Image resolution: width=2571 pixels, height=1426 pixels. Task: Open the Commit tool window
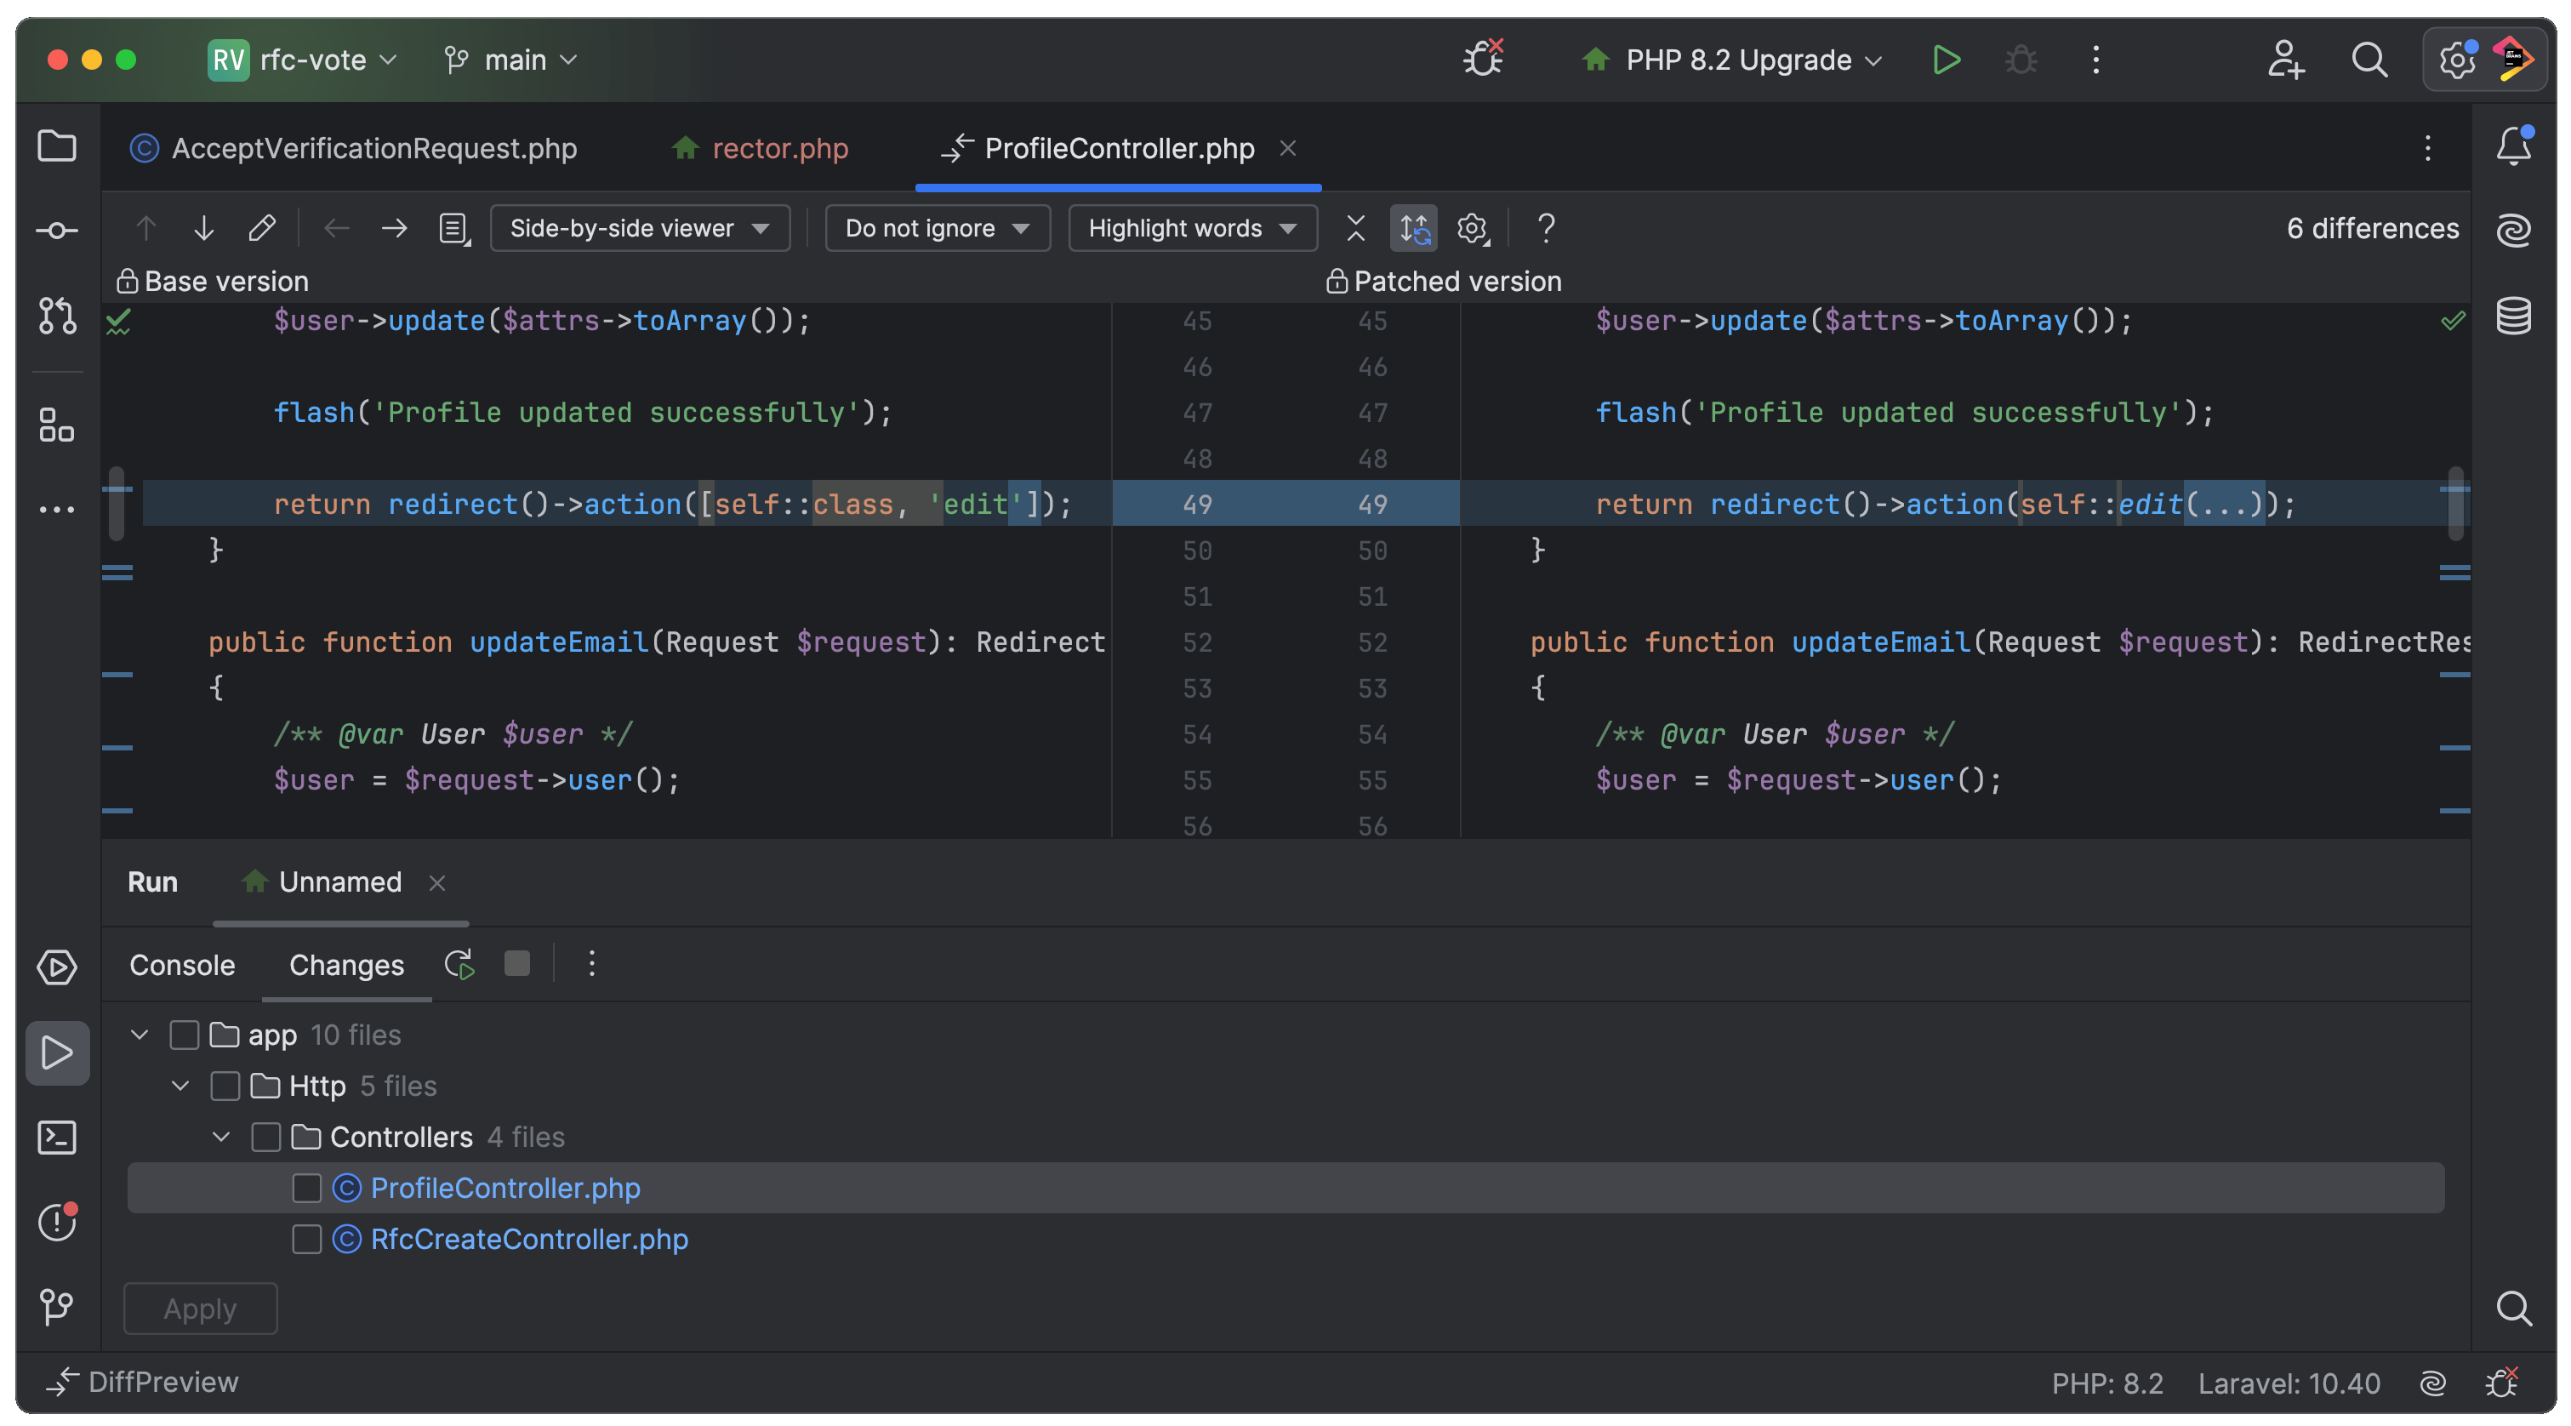tap(57, 230)
